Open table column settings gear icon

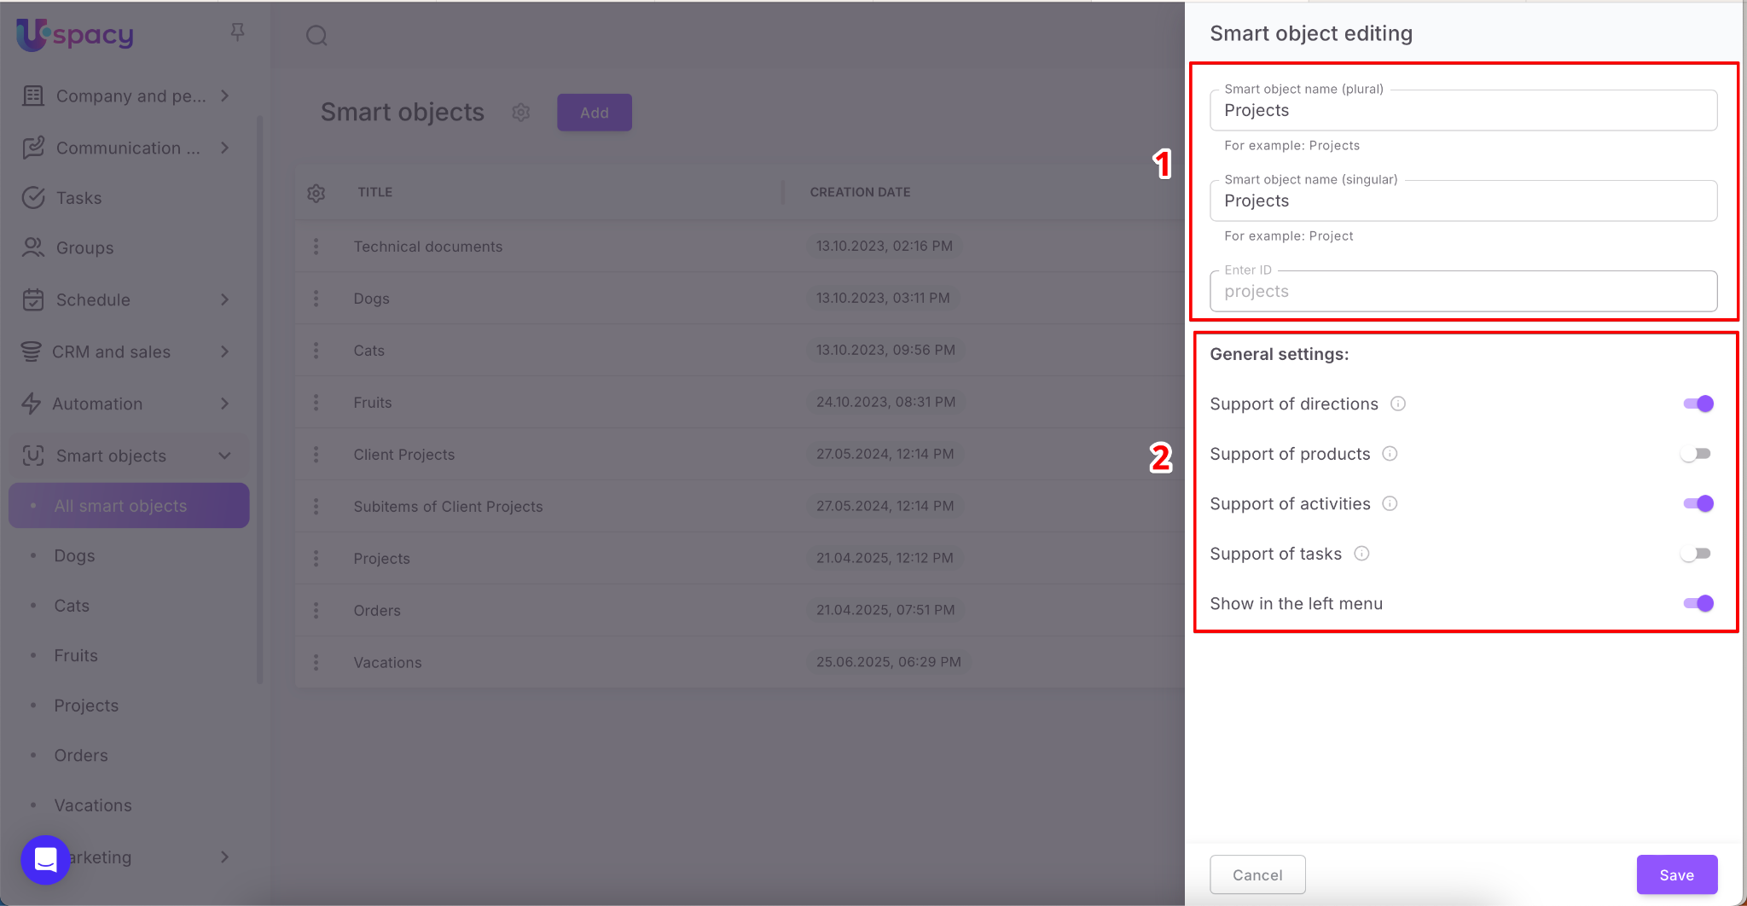316,193
